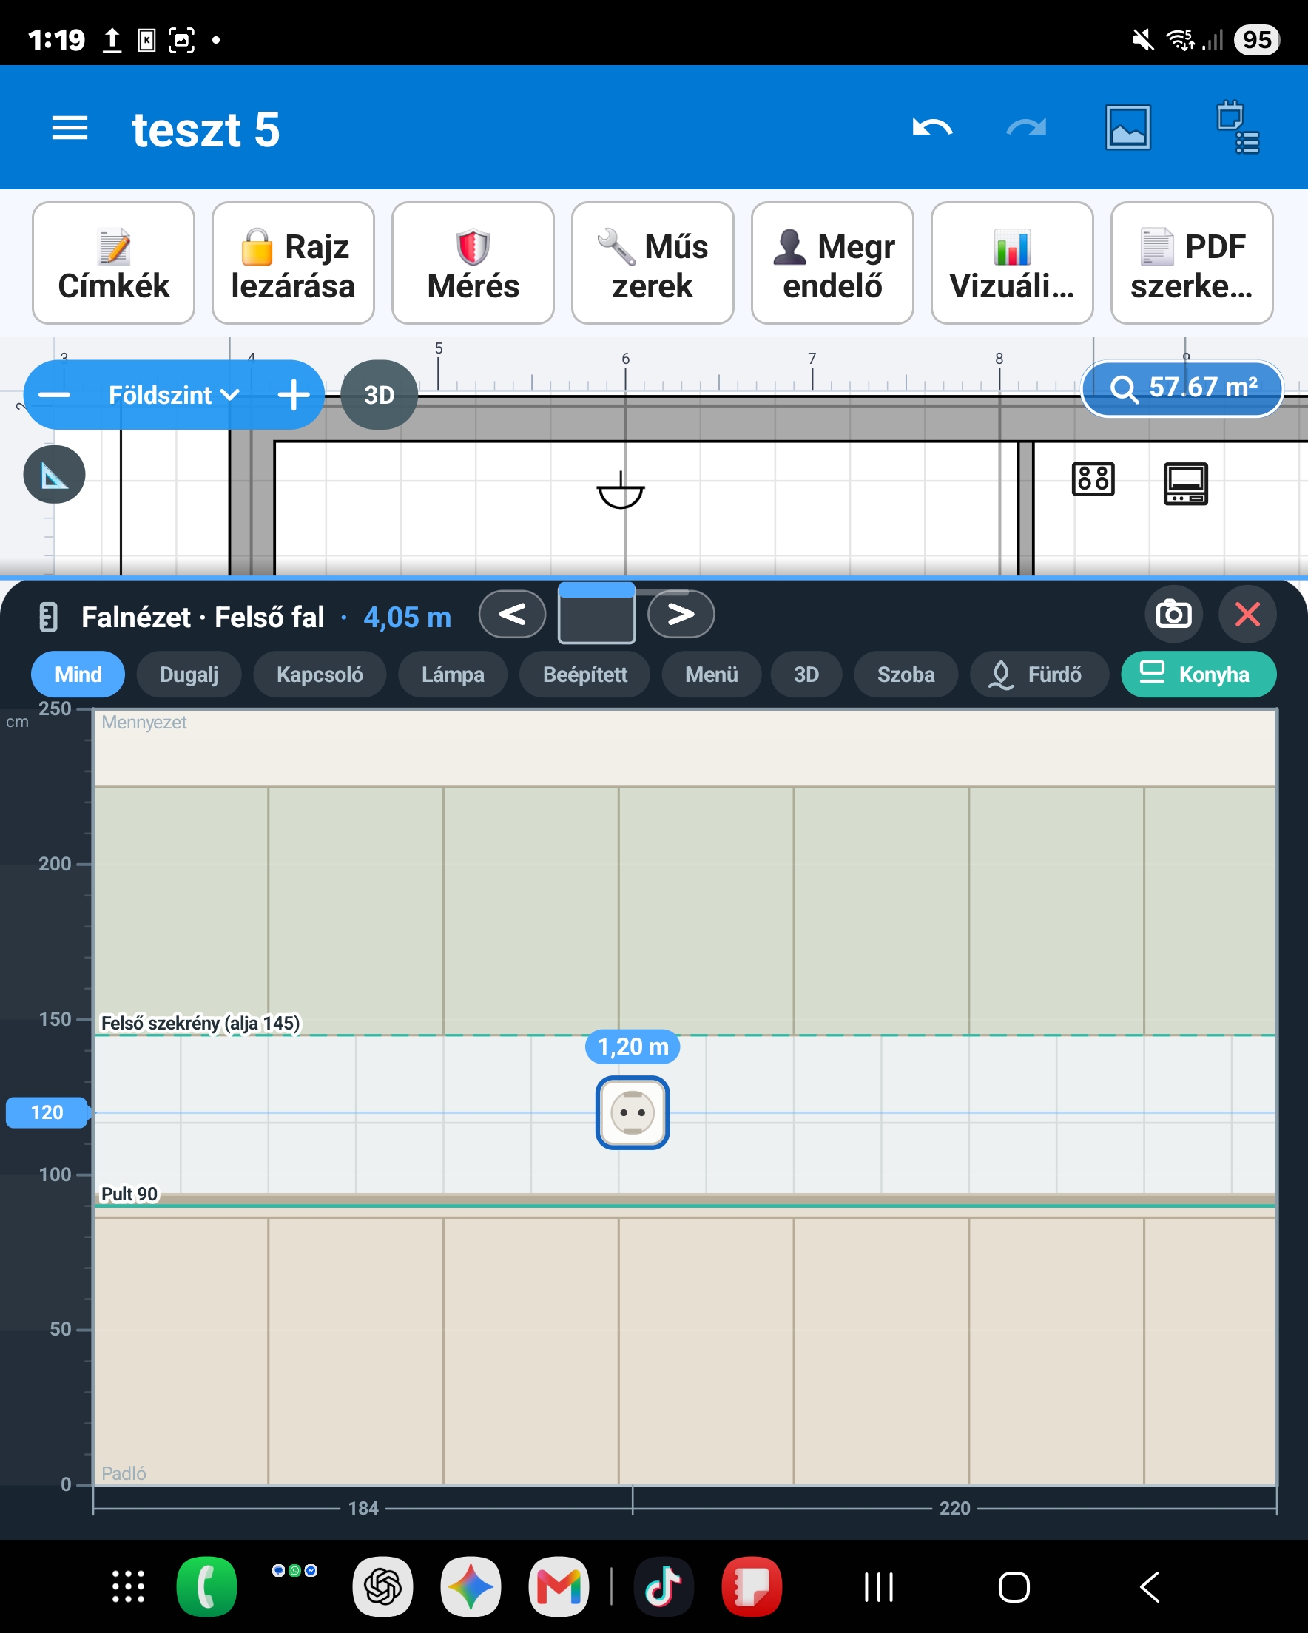Add a floor with plus
1308x1633 pixels.
pos(293,395)
